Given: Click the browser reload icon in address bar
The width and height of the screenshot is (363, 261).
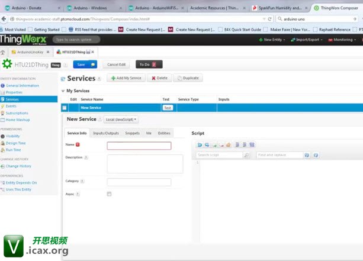Looking at the screenshot, I should point(269,19).
